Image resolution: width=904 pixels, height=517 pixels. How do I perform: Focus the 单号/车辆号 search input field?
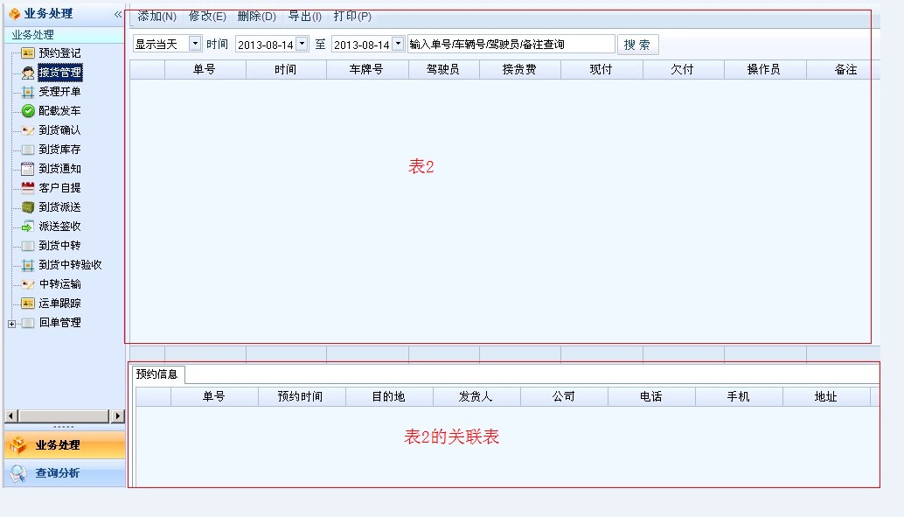(511, 44)
